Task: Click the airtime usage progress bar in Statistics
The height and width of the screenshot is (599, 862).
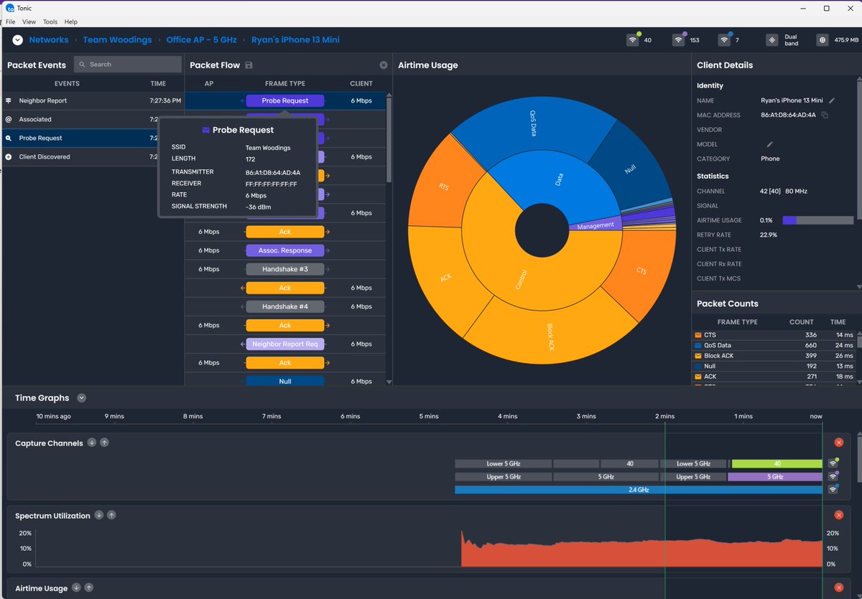Action: point(817,220)
